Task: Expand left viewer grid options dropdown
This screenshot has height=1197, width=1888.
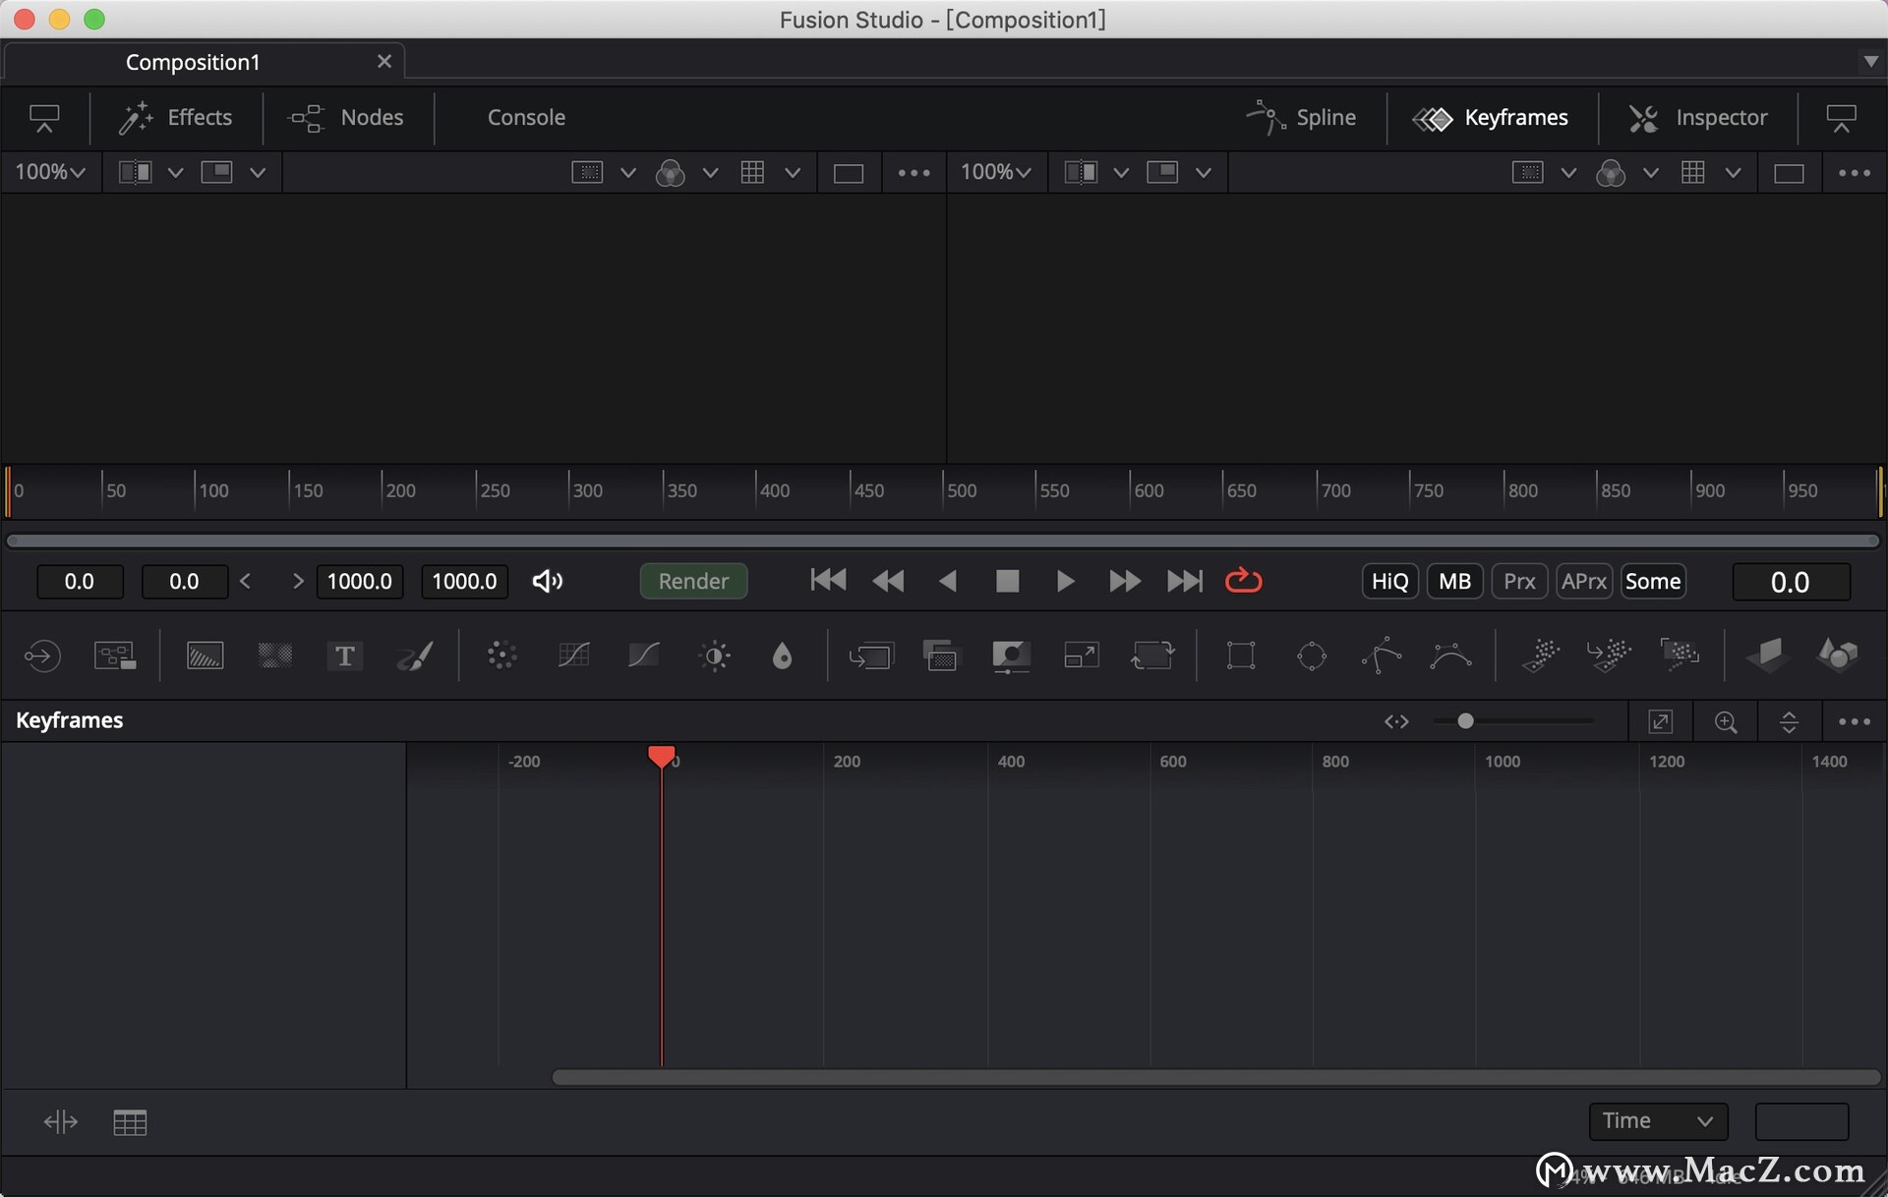Action: (793, 173)
